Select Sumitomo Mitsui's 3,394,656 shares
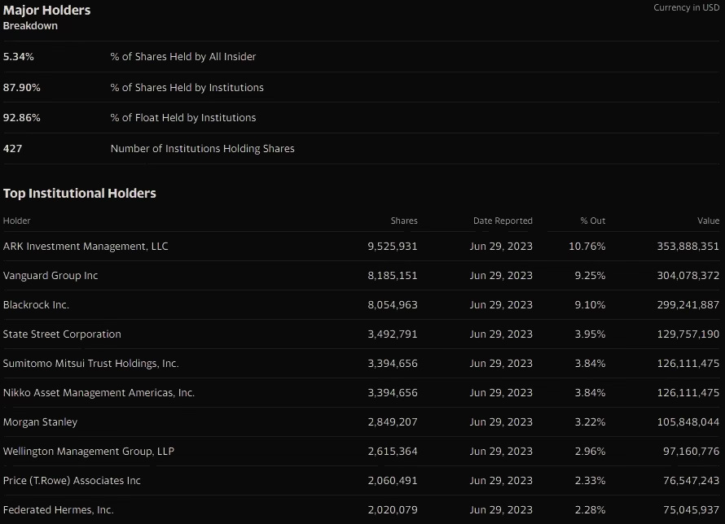Viewport: 725px width, 524px height. [x=393, y=364]
